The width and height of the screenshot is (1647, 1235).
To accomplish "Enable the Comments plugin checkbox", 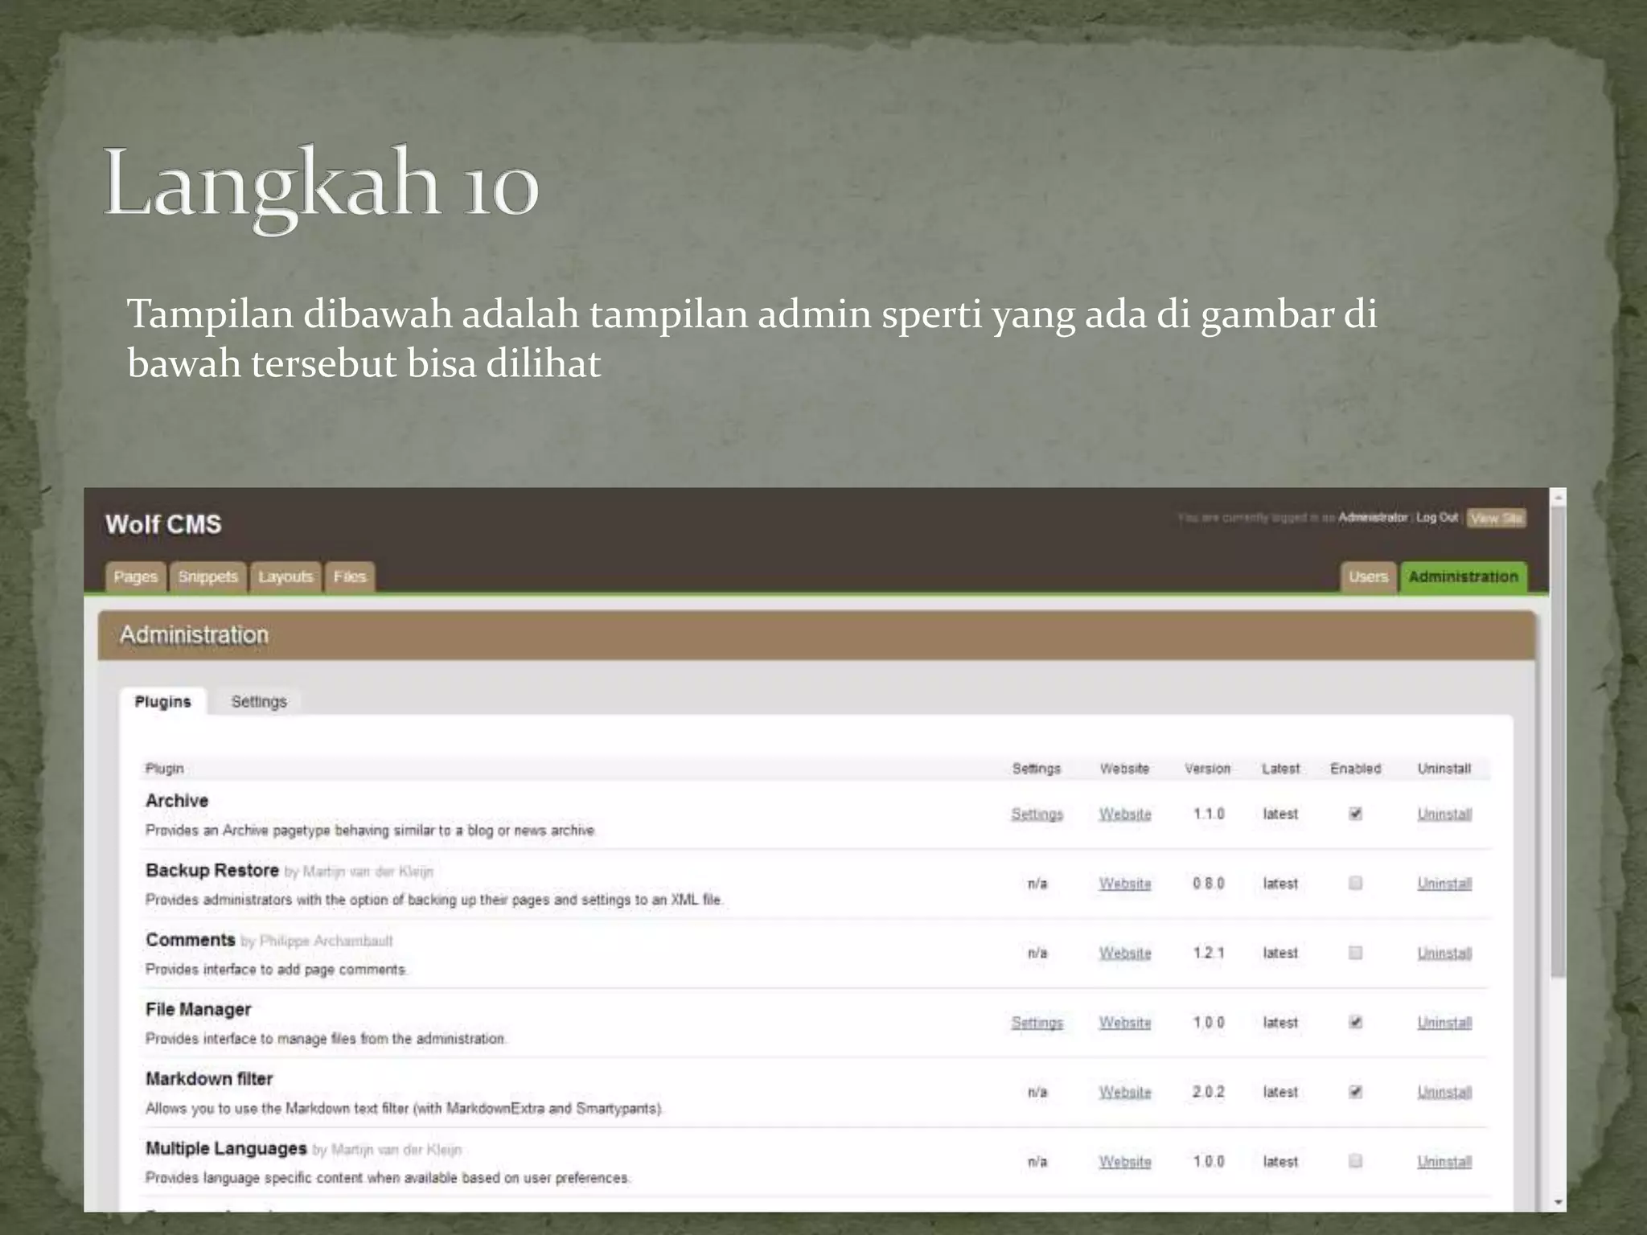I will pos(1355,953).
